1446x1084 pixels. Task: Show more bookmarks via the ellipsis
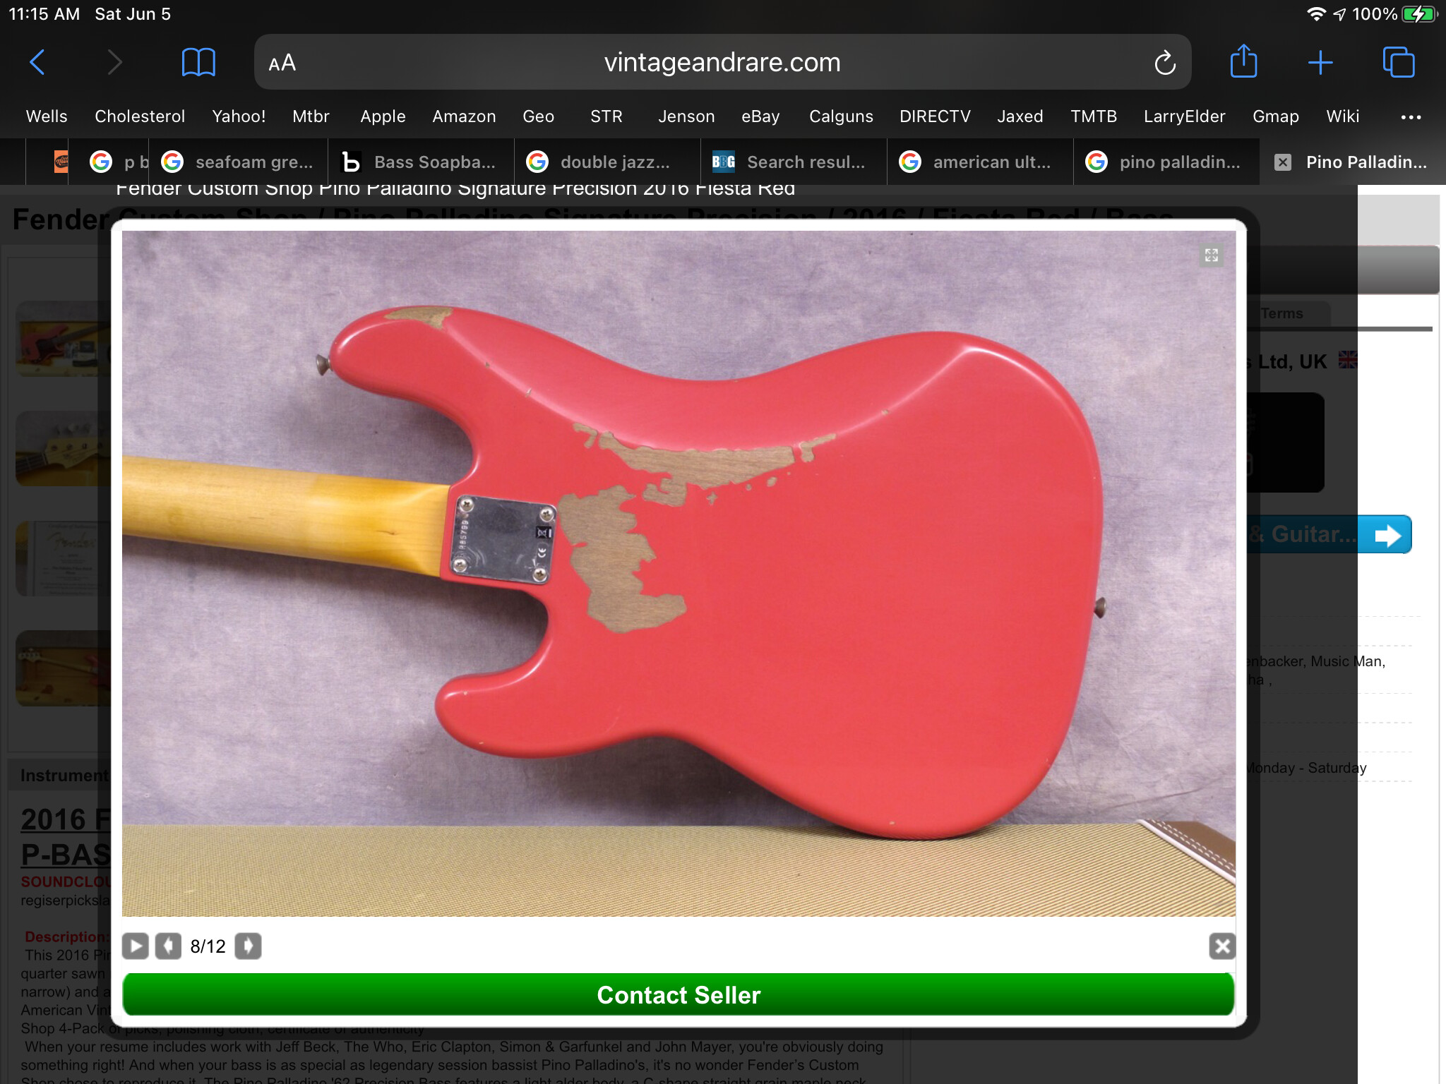tap(1411, 117)
